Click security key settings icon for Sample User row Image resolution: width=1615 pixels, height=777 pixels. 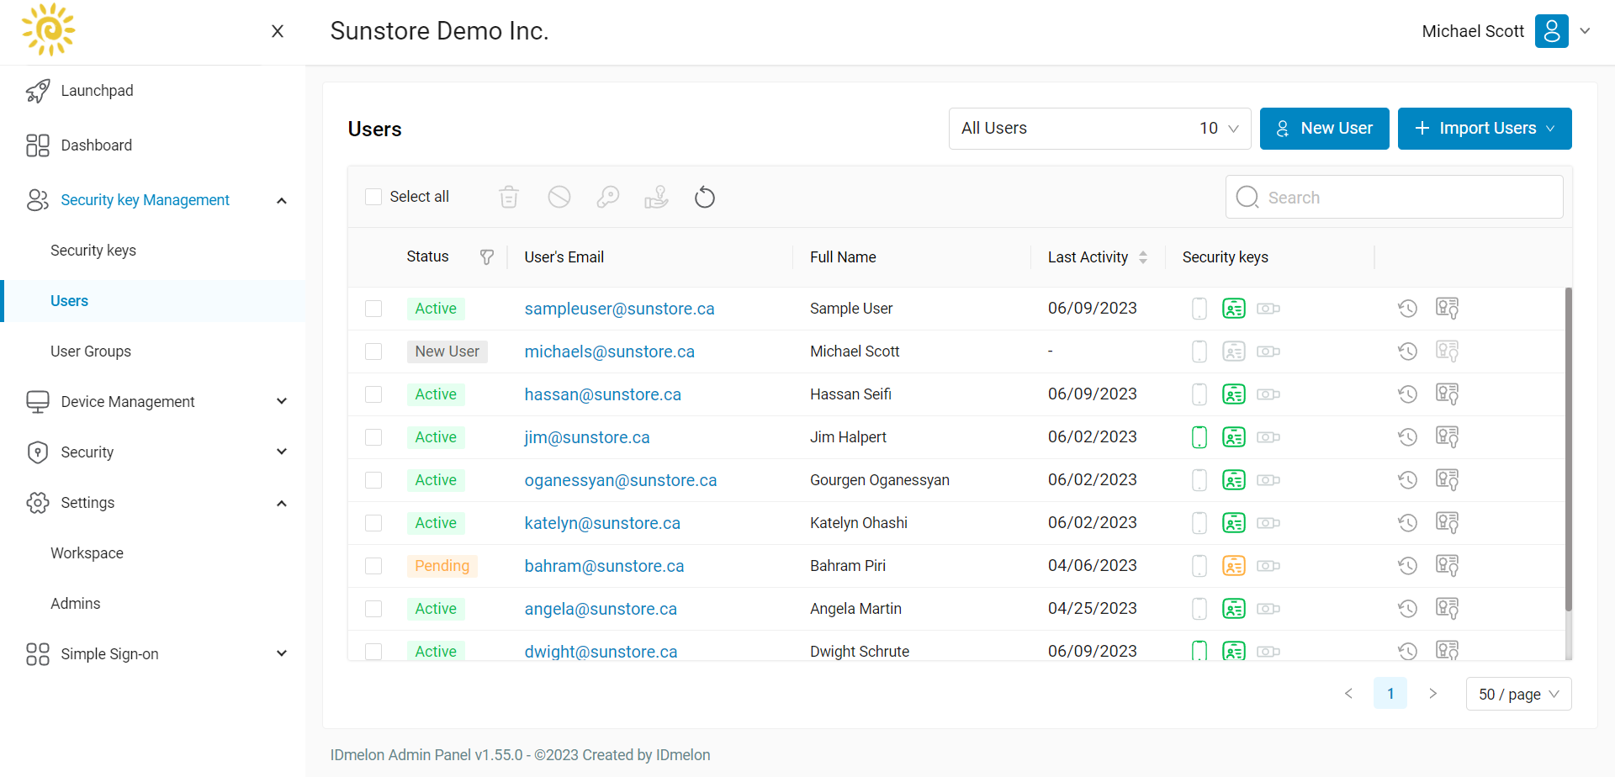click(x=1447, y=309)
